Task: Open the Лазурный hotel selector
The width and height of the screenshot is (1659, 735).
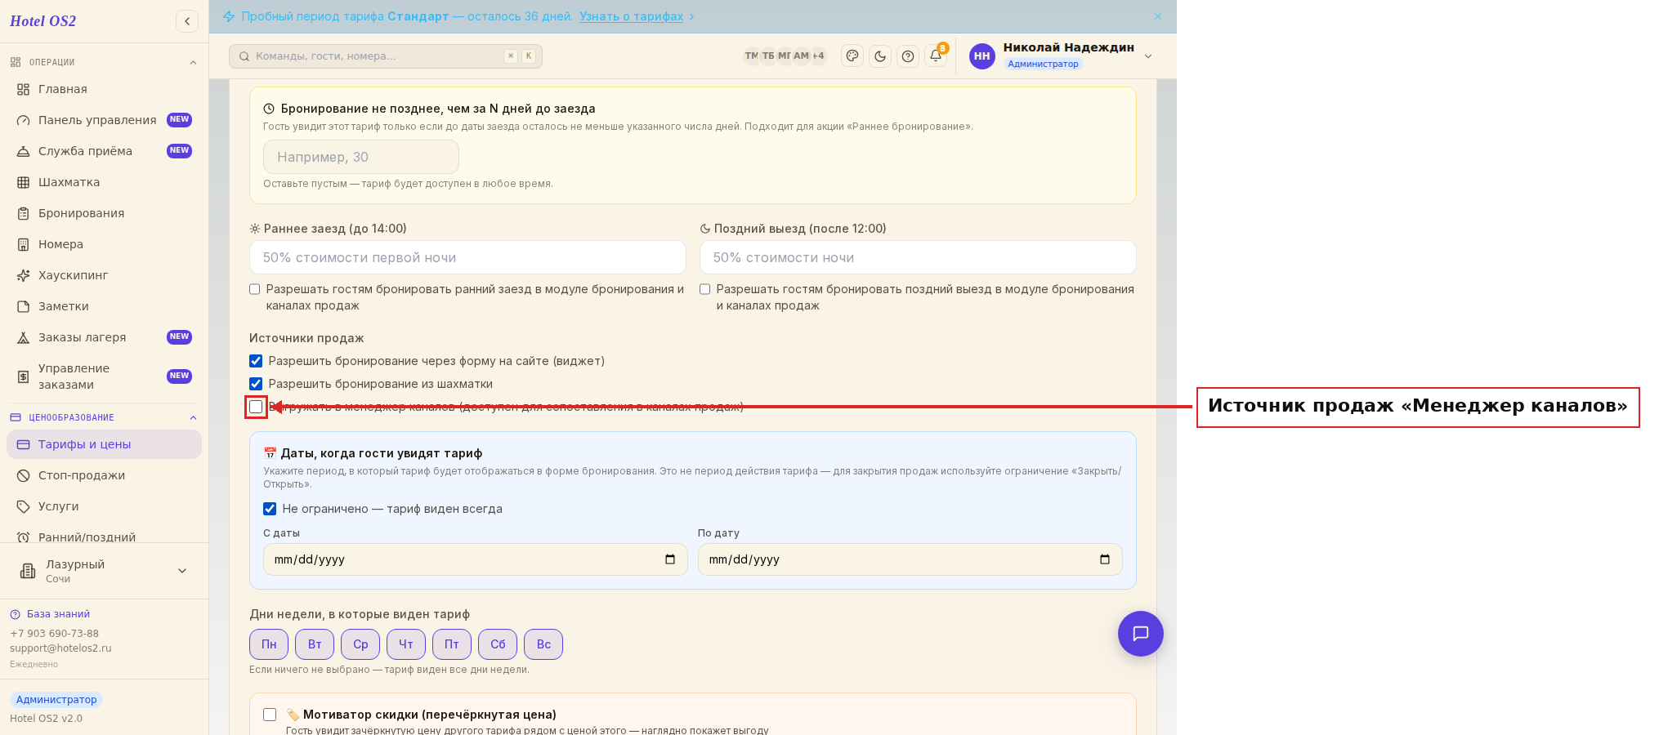Action: 104,571
